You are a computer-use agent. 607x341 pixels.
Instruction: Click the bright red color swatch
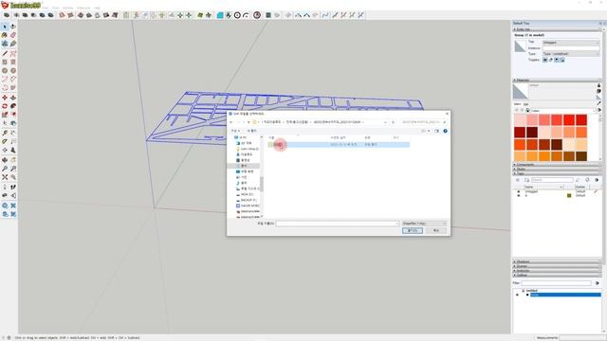pos(569,120)
